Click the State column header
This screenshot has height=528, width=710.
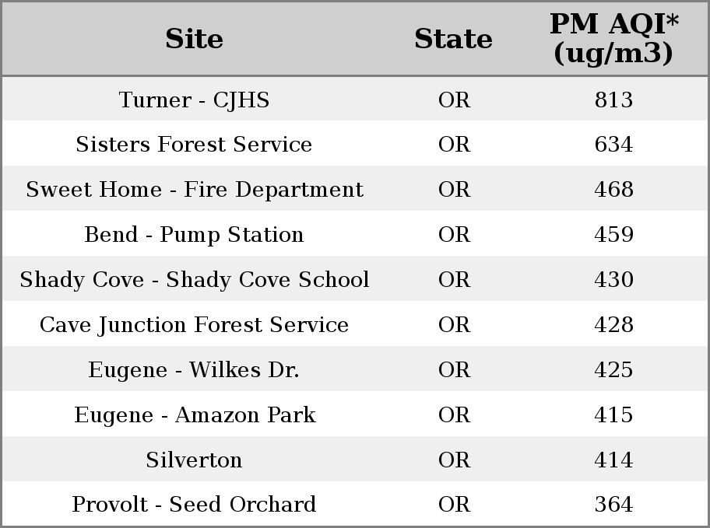(x=453, y=38)
